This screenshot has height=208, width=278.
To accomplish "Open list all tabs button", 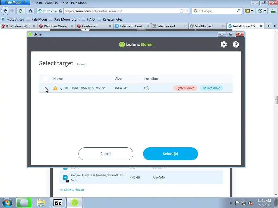I will coord(275,26).
